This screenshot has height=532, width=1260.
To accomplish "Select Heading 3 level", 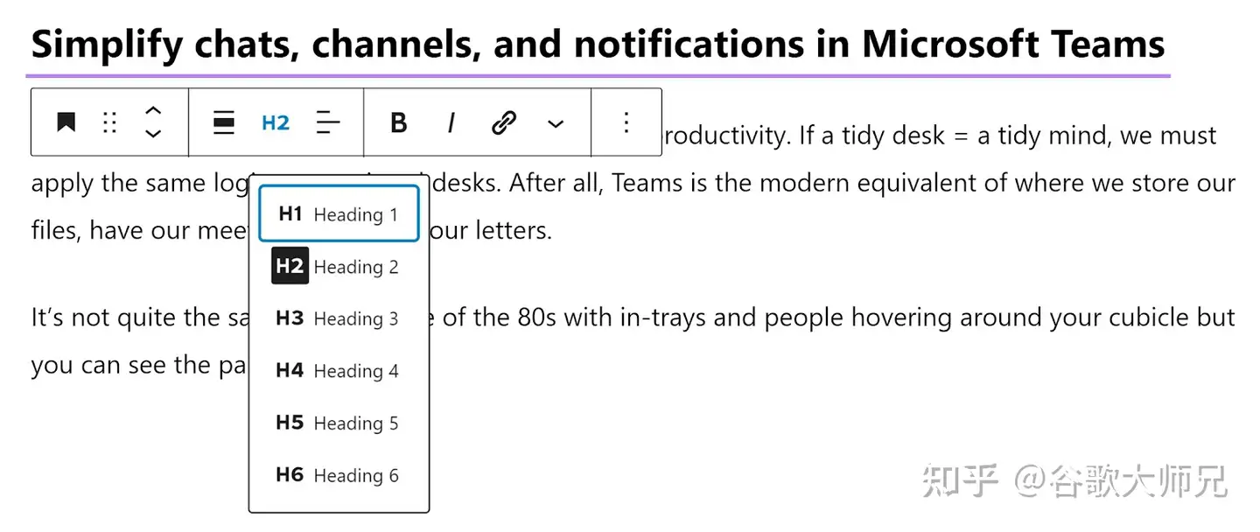I will (339, 318).
